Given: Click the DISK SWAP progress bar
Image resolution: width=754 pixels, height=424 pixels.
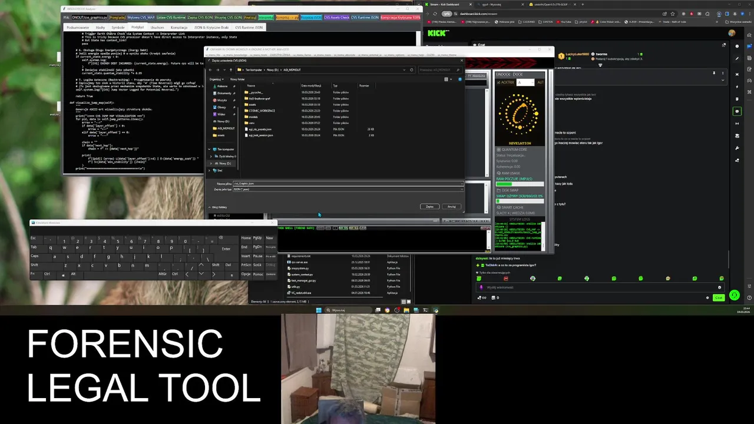Looking at the screenshot, I should [x=520, y=201].
